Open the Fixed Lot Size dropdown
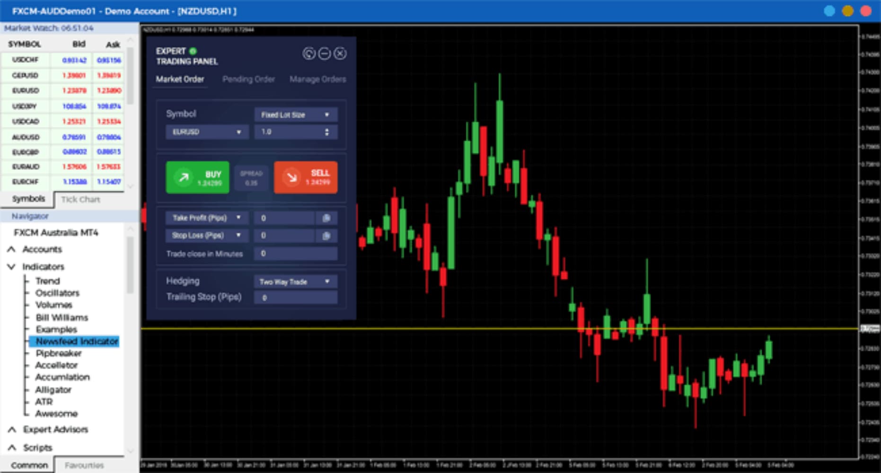 pyautogui.click(x=296, y=115)
